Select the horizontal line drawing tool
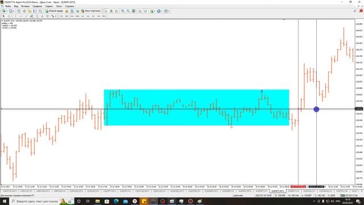364x205 pixels. 21,17
